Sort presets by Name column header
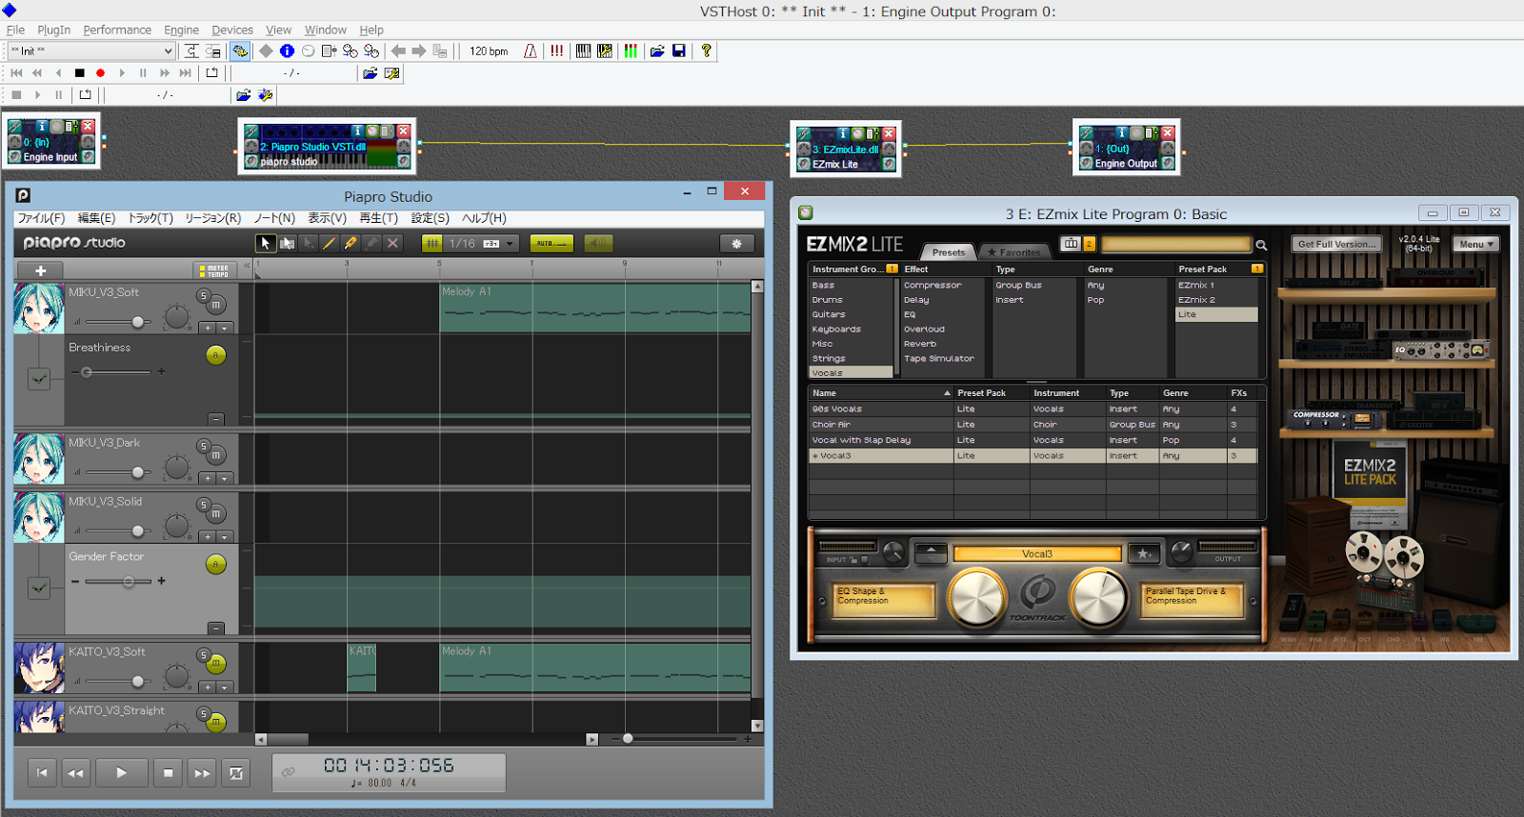Image resolution: width=1524 pixels, height=817 pixels. point(880,392)
